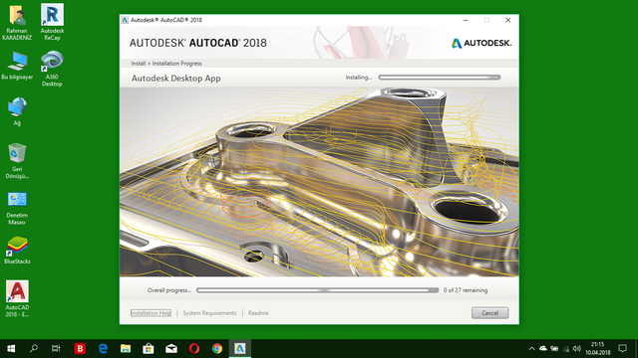This screenshot has width=638, height=358.
Task: Close the AutoCAD installer window
Action: coord(507,20)
